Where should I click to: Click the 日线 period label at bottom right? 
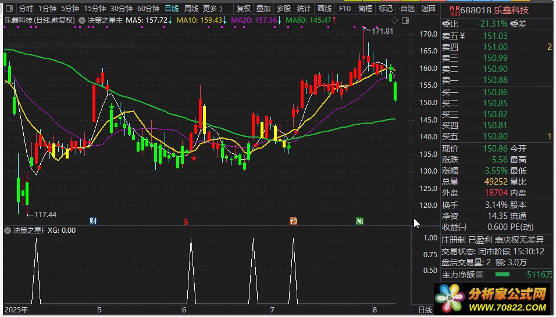426,310
